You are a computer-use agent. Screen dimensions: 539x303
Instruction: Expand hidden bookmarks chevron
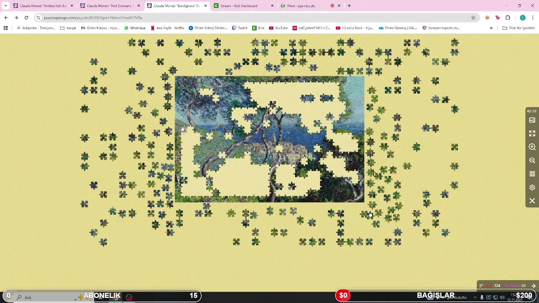pyautogui.click(x=491, y=28)
